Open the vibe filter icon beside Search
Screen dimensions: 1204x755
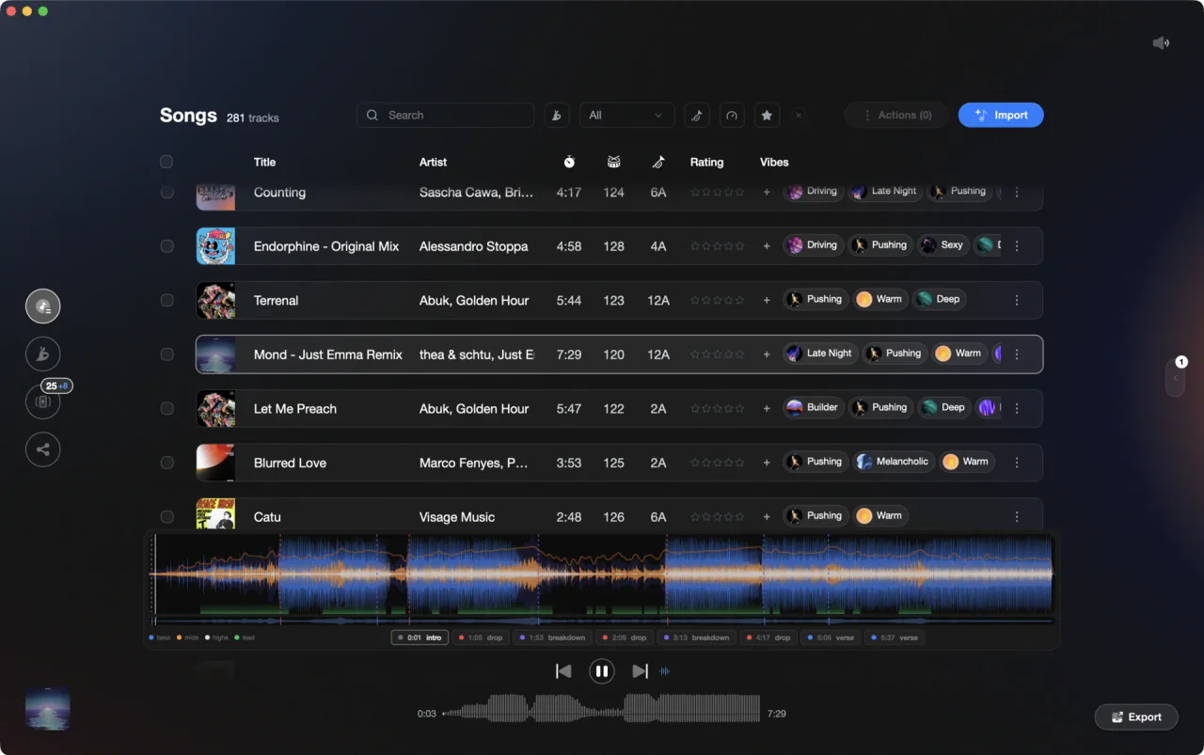click(557, 116)
